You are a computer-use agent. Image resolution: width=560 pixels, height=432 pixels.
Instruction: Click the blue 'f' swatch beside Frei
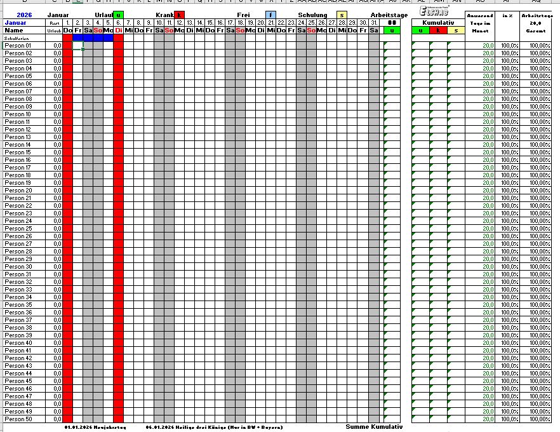tap(271, 15)
